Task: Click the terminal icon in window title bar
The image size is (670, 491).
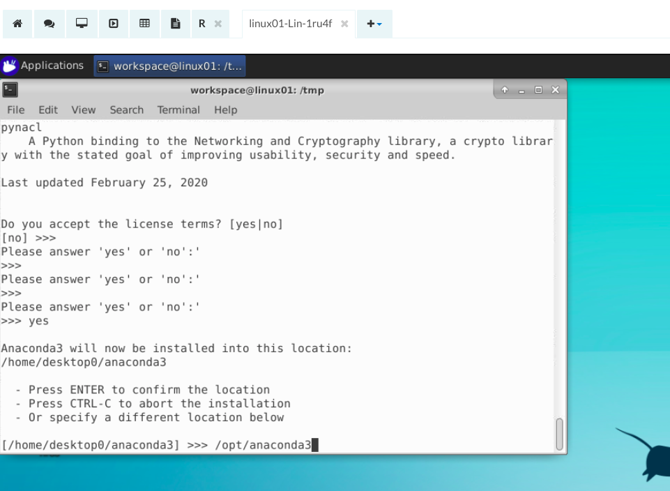Action: [x=10, y=90]
